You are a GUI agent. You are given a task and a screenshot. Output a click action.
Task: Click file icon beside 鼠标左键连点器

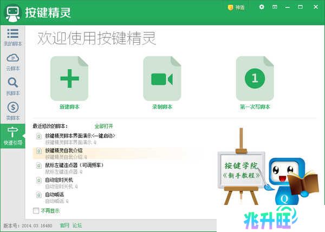click(39, 165)
